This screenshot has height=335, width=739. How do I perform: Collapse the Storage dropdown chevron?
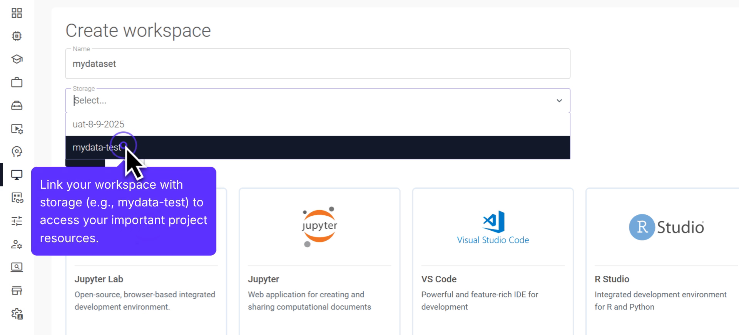[559, 101]
